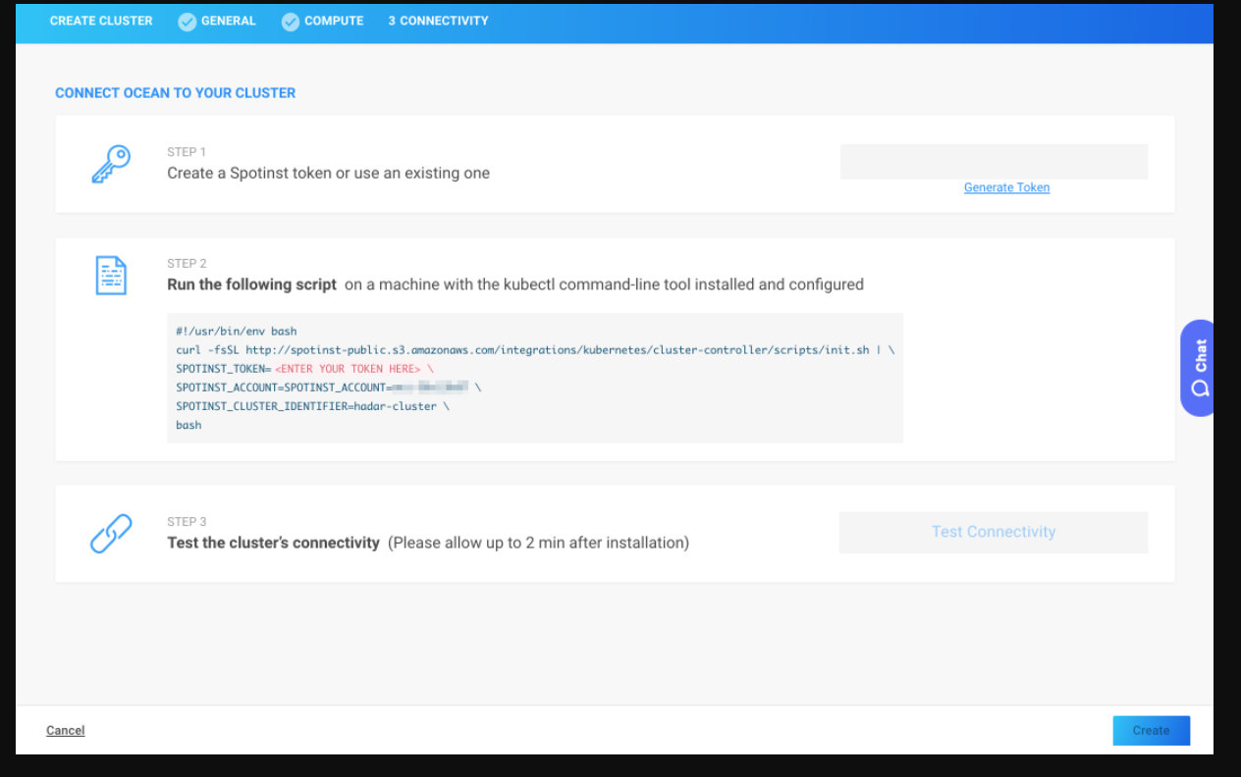Click the chat bubble icon on the right edge
Screen dimensions: 1241x777
1200,388
